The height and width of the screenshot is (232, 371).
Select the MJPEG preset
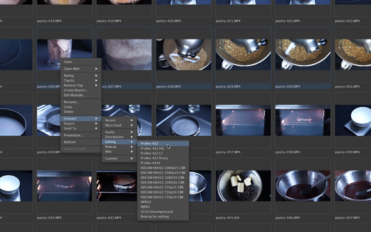pyautogui.click(x=163, y=207)
